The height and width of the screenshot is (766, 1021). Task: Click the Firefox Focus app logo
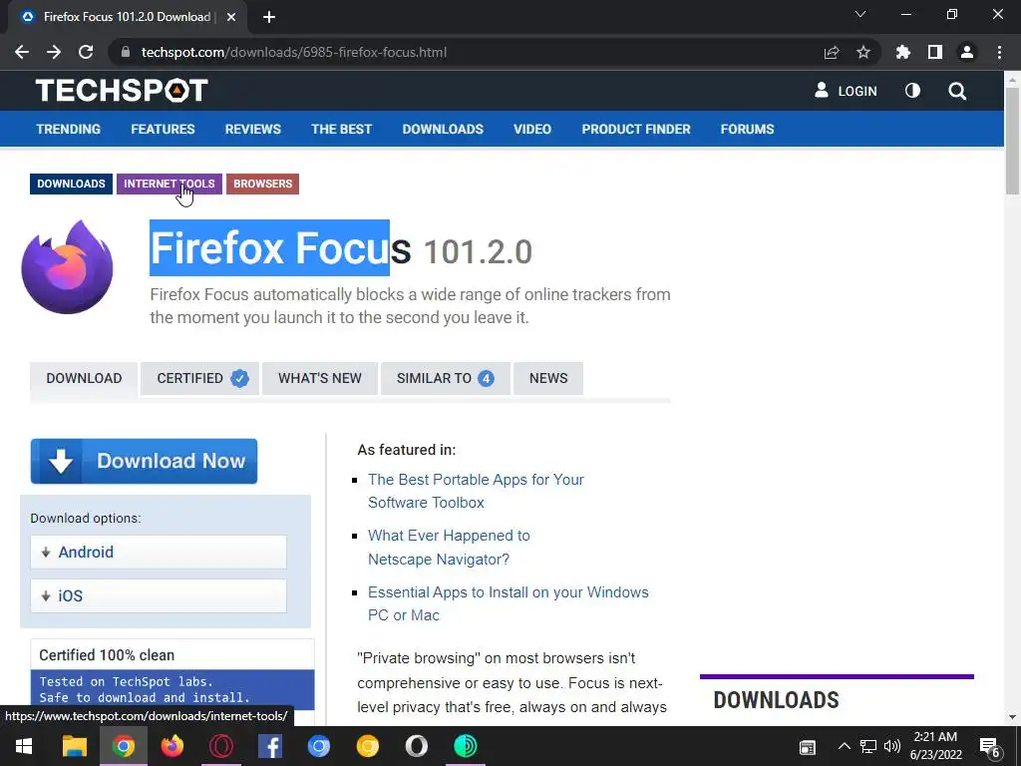click(67, 267)
